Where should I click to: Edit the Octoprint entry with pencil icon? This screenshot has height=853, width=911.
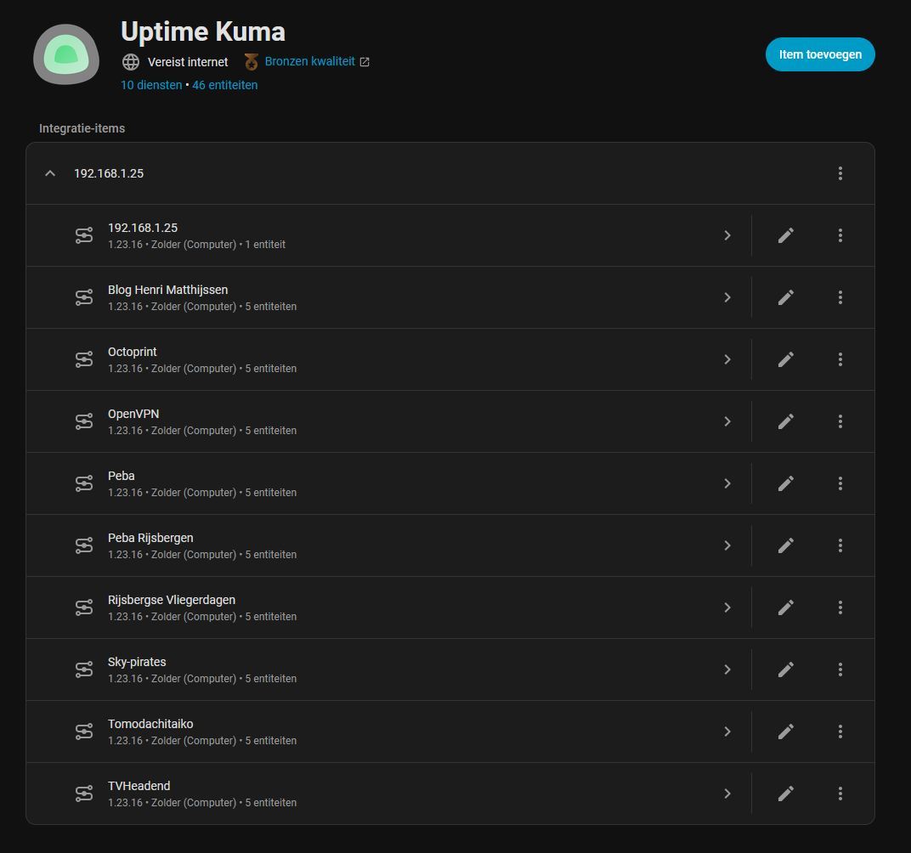pos(786,359)
